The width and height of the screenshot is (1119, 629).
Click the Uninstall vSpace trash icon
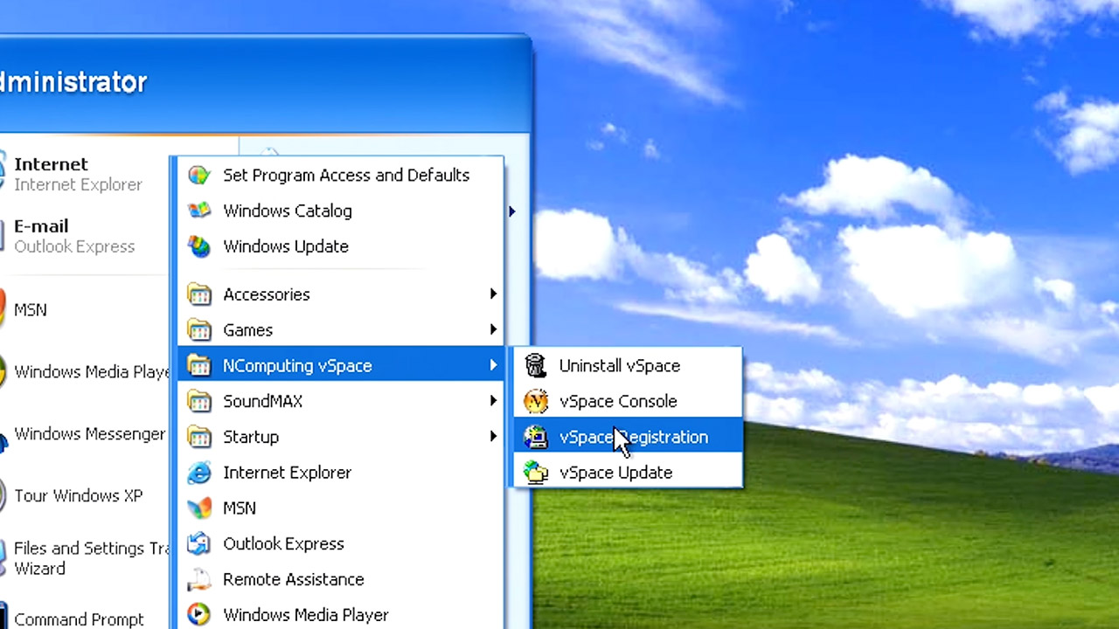coord(536,366)
